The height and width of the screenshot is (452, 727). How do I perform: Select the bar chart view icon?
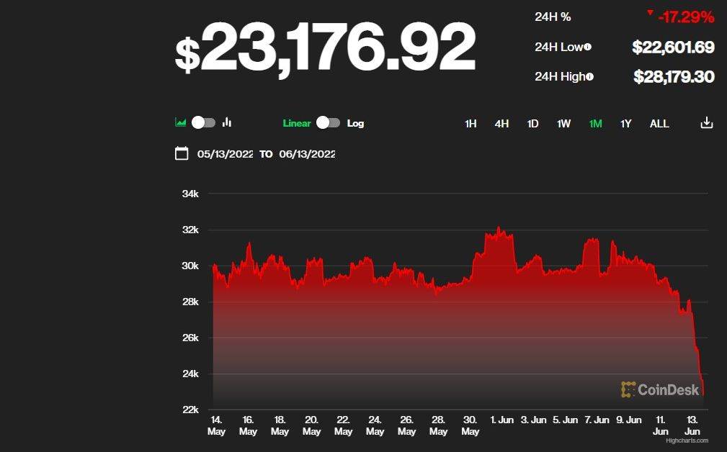[x=226, y=123]
